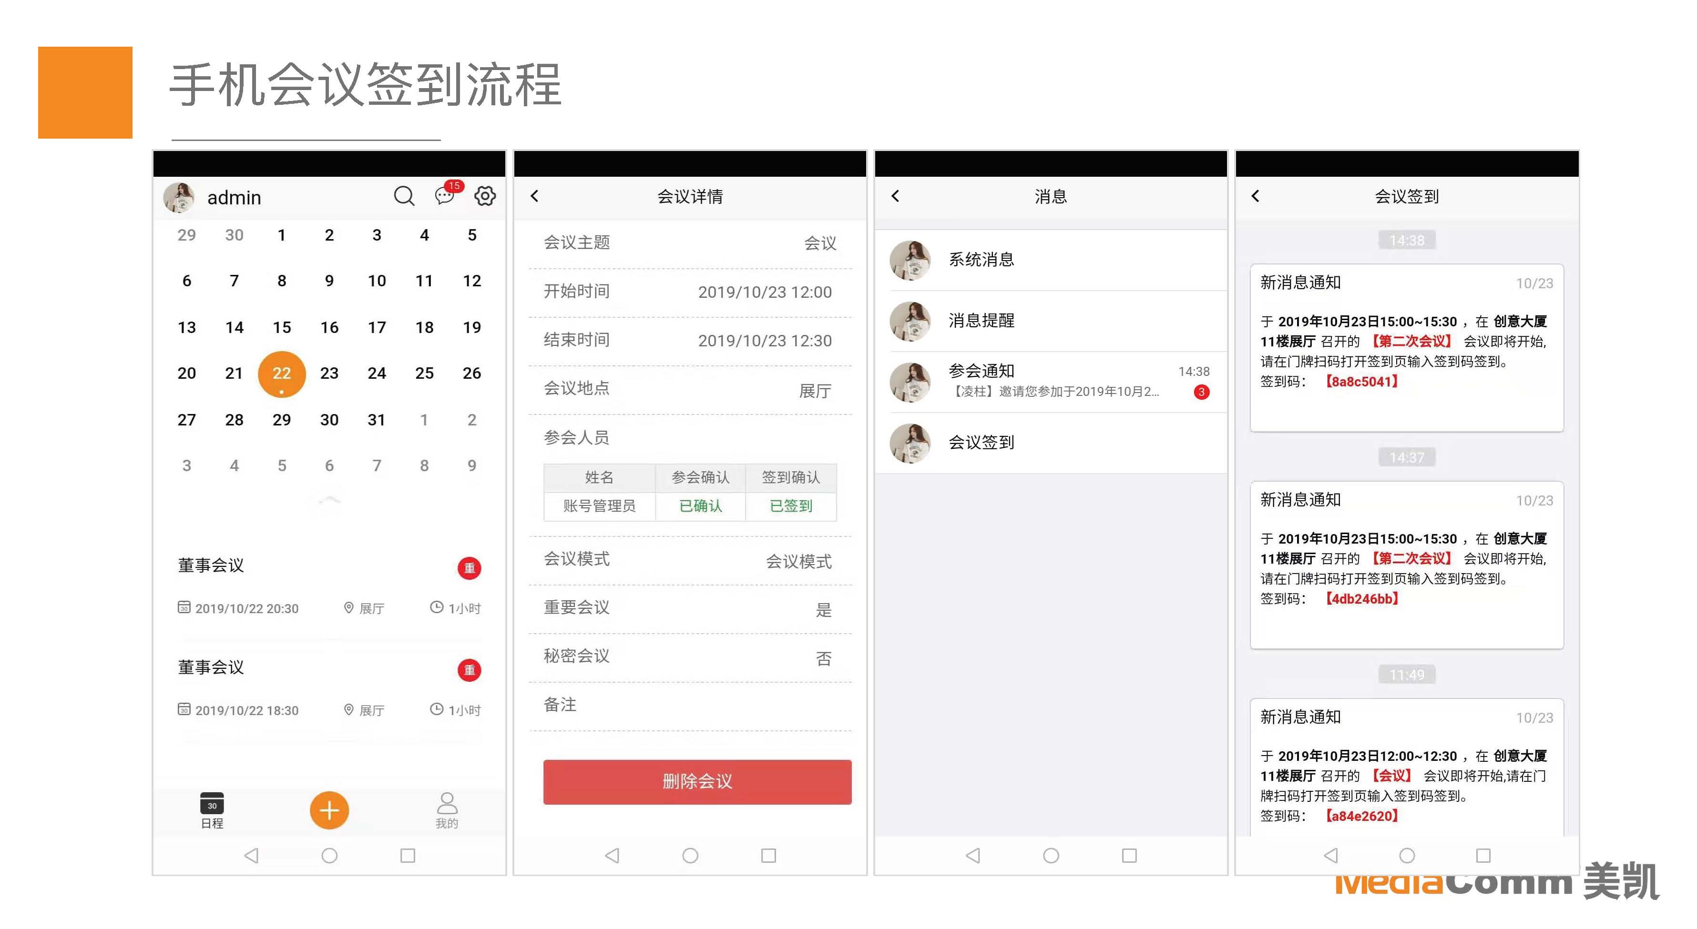Image resolution: width=1697 pixels, height=929 pixels.
Task: Switch to the 我的 profile tab
Action: pyautogui.click(x=447, y=810)
